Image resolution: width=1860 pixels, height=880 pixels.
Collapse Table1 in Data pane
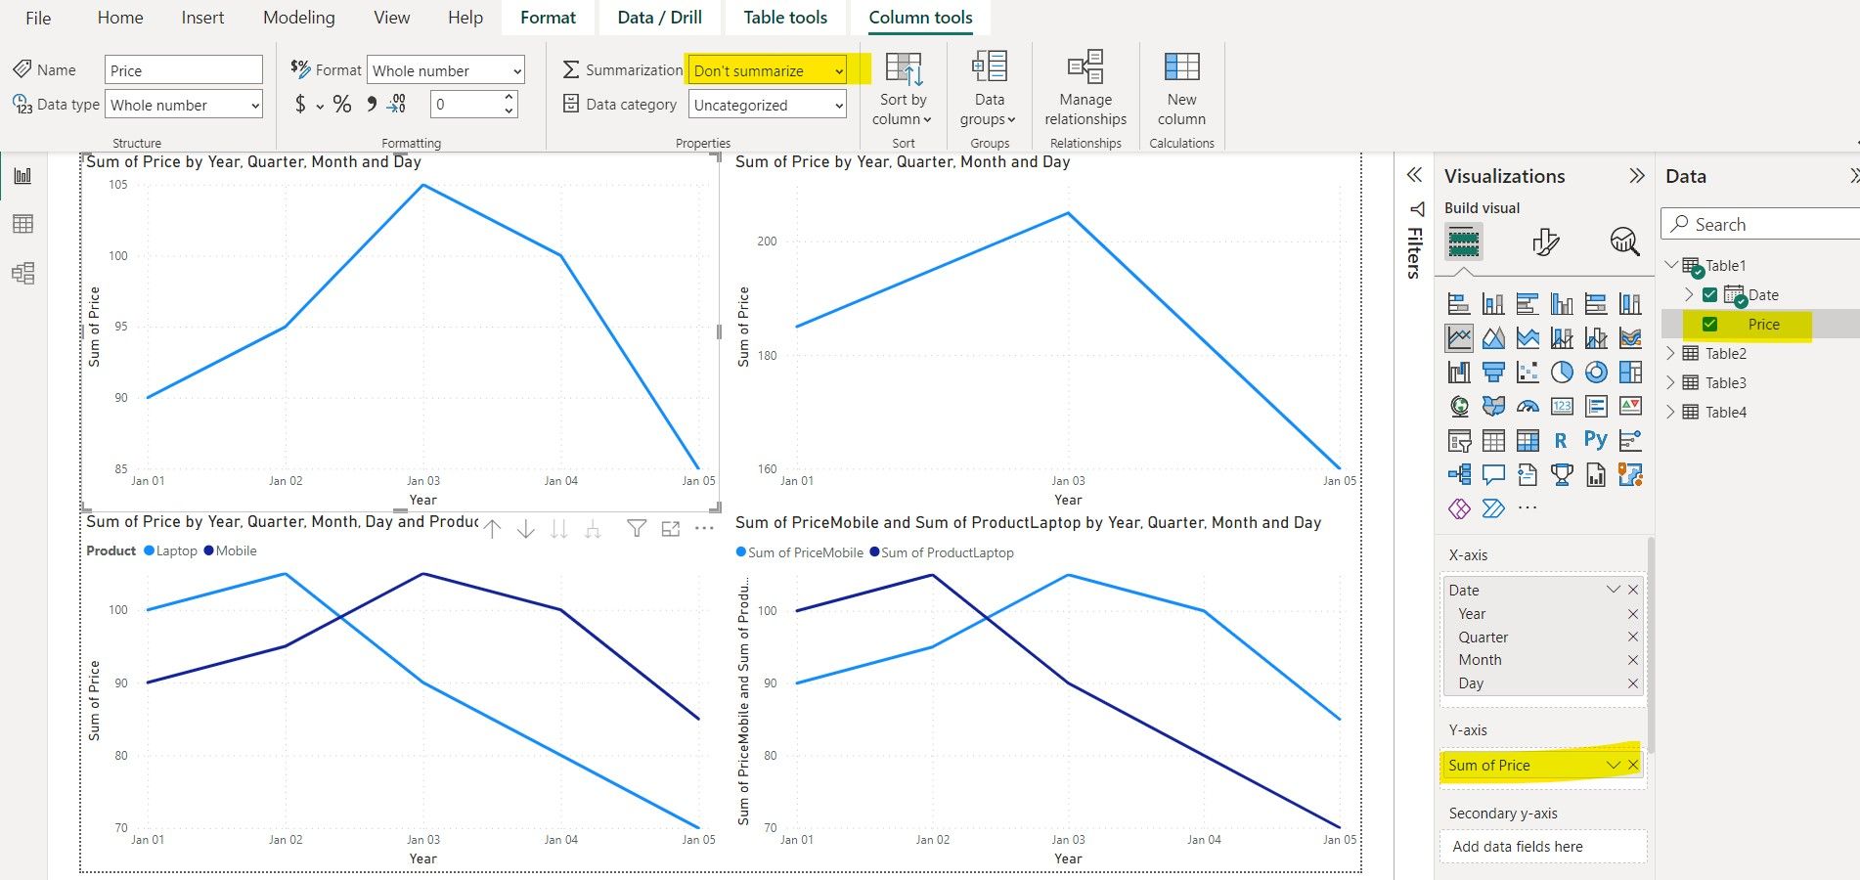1670,265
